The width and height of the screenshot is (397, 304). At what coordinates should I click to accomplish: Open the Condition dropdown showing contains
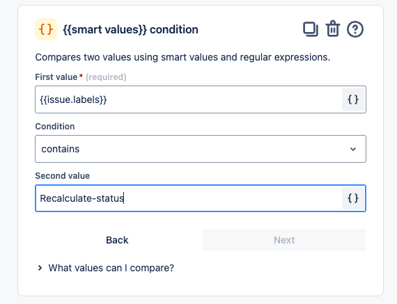click(x=201, y=149)
